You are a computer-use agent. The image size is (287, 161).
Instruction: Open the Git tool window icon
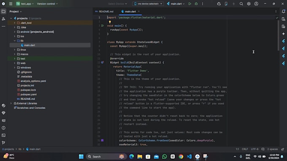click(3, 143)
